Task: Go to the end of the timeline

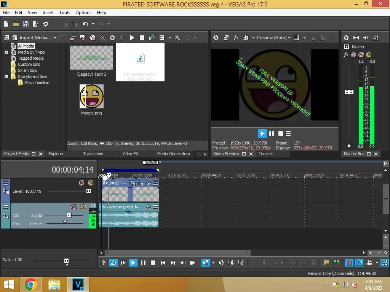Action: click(173, 262)
